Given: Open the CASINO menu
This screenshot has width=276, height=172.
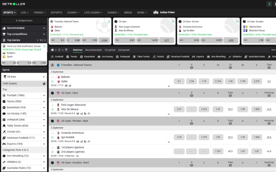Looking at the screenshot, I should click(x=73, y=12).
